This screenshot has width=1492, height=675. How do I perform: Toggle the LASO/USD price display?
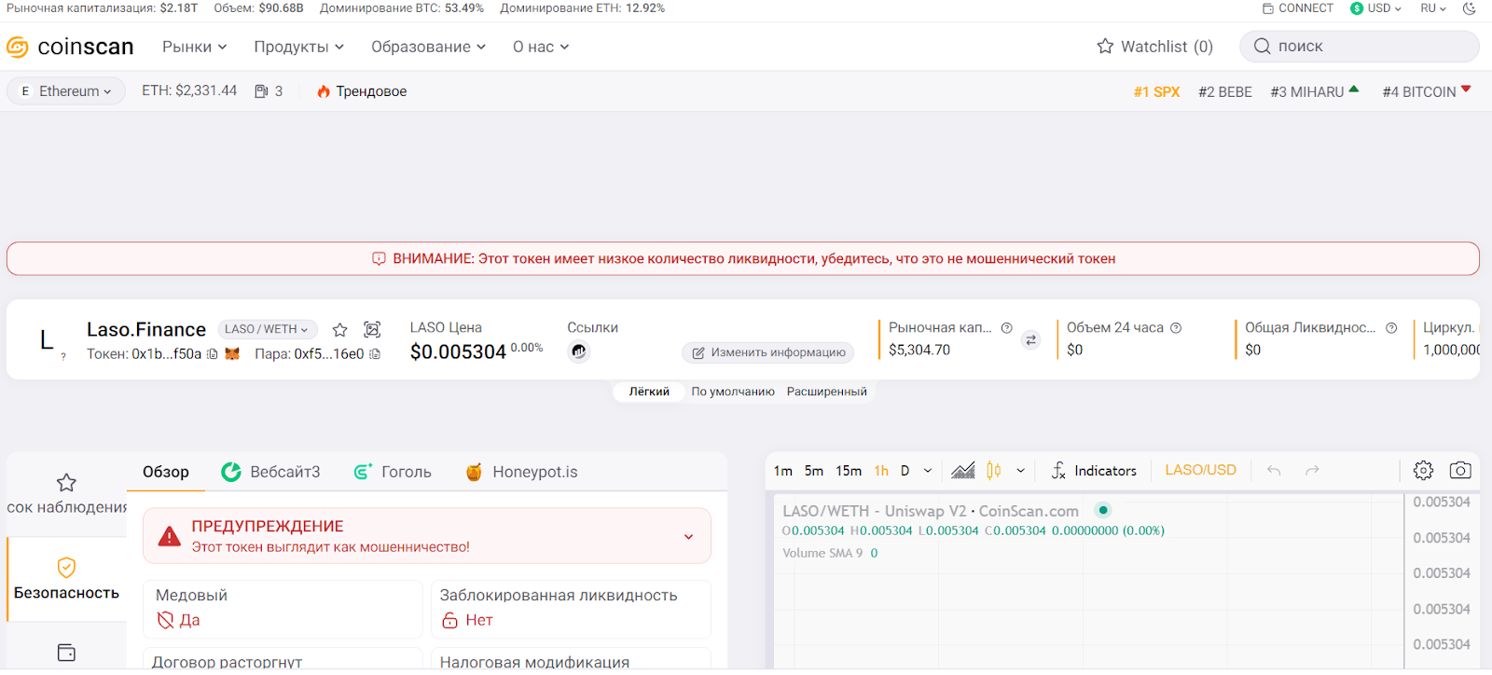tap(1201, 471)
